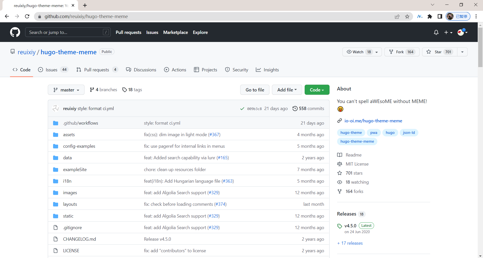Image resolution: width=483 pixels, height=258 pixels.
Task: Open the exampleSite folder
Action: click(75, 170)
